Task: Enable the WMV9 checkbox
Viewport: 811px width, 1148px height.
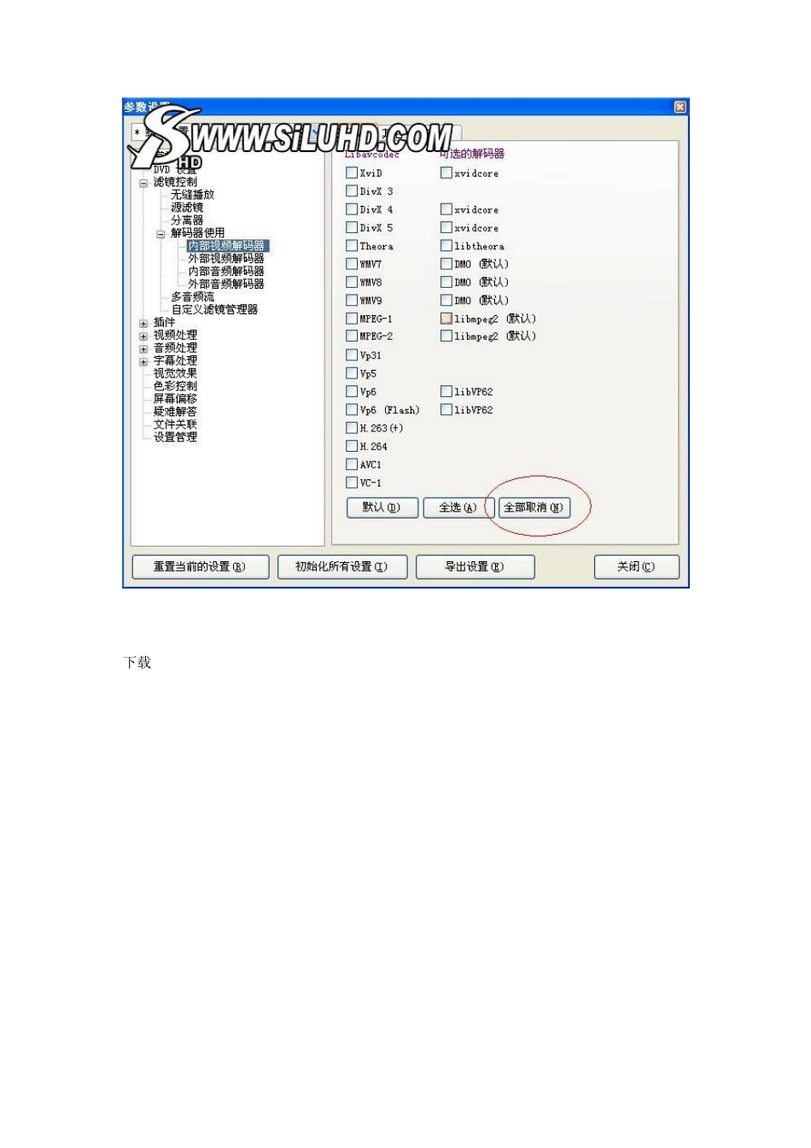Action: 352,300
